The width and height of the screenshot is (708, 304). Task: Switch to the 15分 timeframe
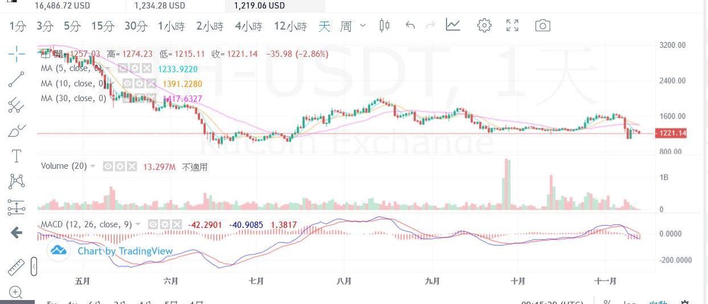coord(103,26)
